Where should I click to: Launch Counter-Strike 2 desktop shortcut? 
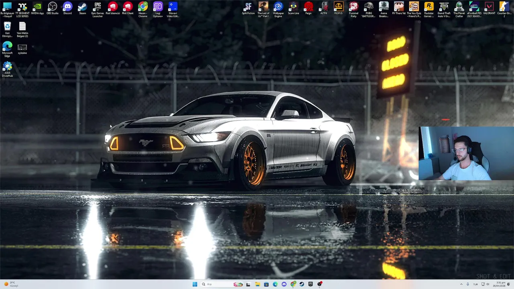(x=504, y=9)
